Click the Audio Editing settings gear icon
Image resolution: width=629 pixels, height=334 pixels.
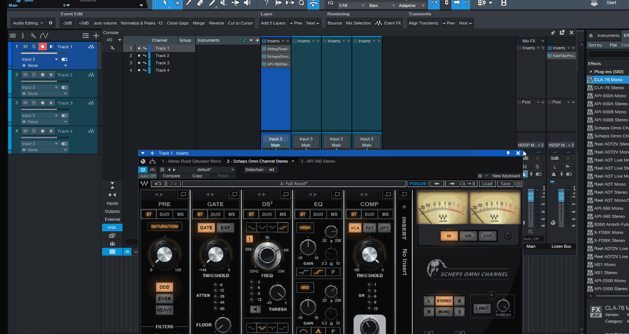[x=51, y=23]
